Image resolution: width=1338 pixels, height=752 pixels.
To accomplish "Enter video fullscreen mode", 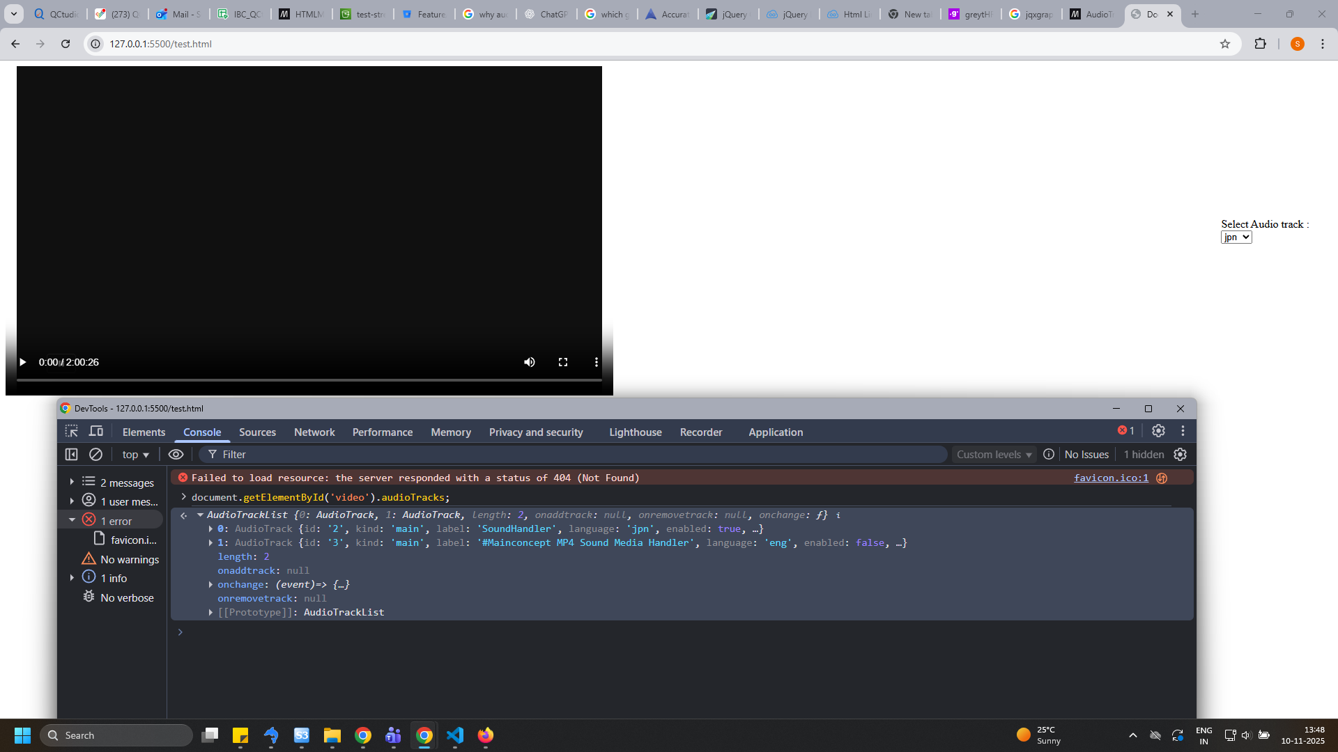I will (x=563, y=362).
